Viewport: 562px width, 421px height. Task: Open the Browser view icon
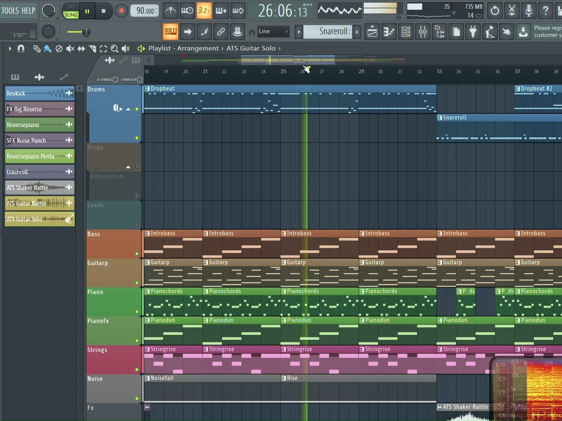tap(440, 32)
